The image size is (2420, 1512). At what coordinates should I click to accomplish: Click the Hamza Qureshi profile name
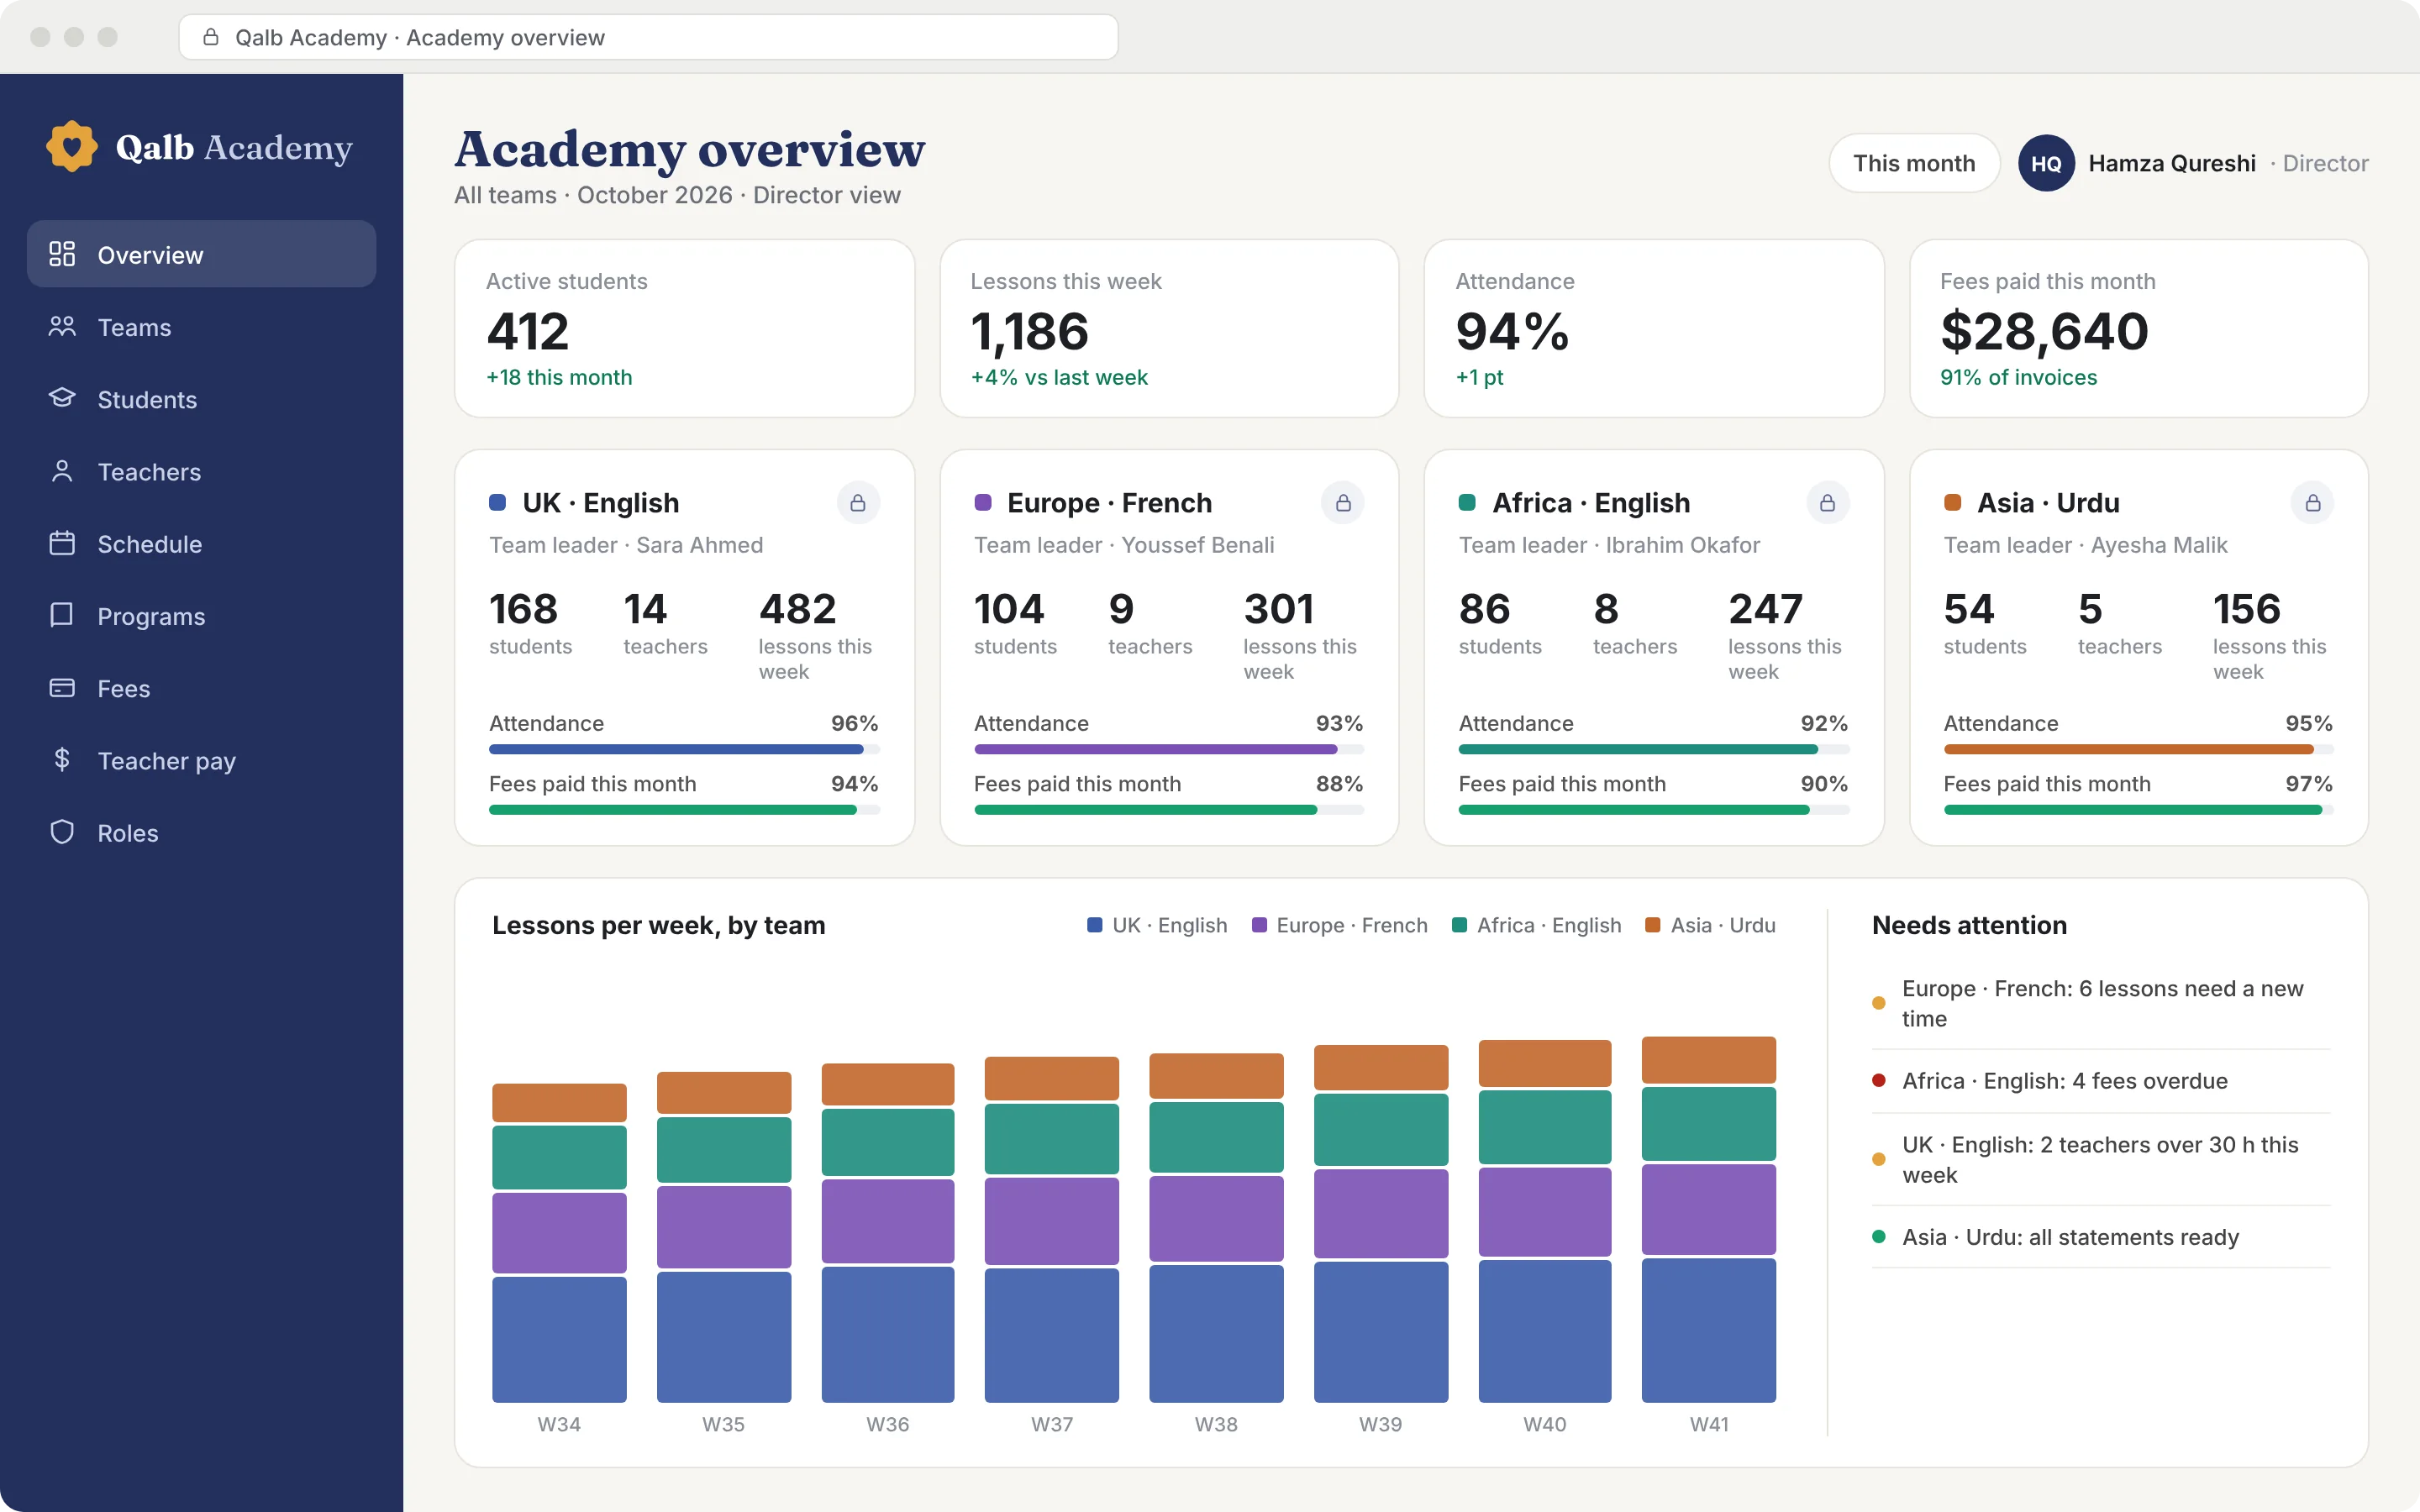pyautogui.click(x=2172, y=163)
